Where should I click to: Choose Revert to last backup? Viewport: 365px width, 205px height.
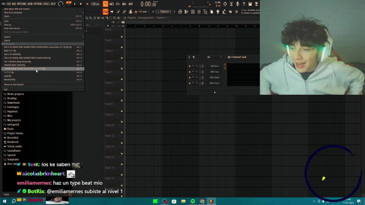43,84
